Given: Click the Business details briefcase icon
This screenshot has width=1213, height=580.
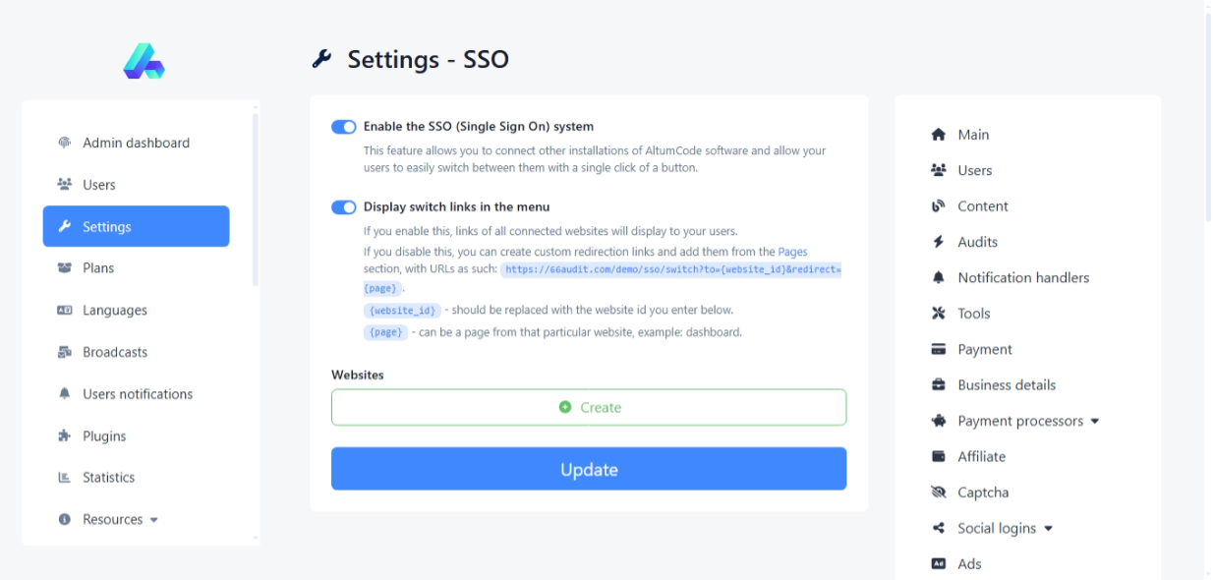Looking at the screenshot, I should (938, 385).
